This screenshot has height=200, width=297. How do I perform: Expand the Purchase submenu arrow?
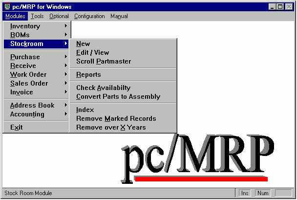click(x=66, y=57)
